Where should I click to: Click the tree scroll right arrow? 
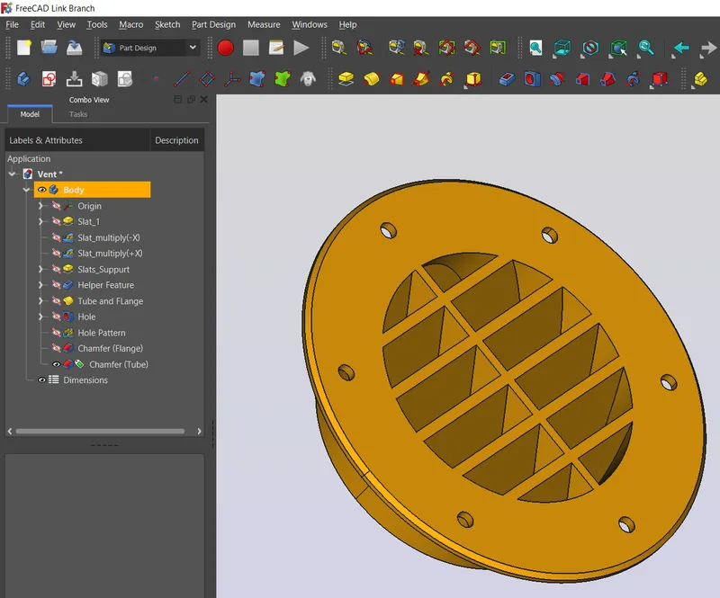(x=199, y=432)
